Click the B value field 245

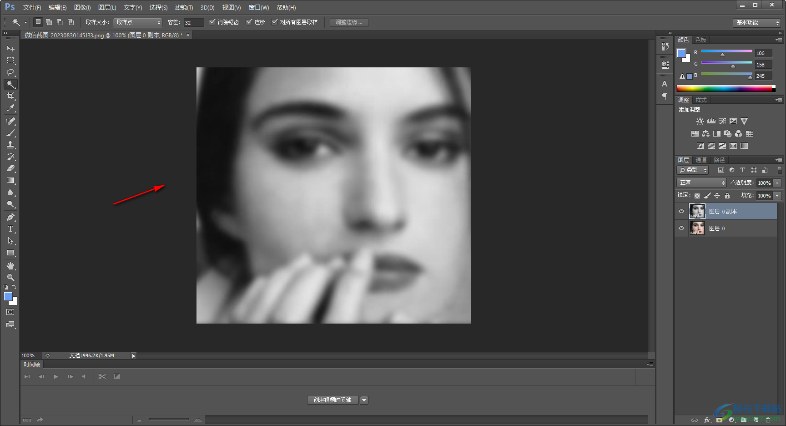763,76
